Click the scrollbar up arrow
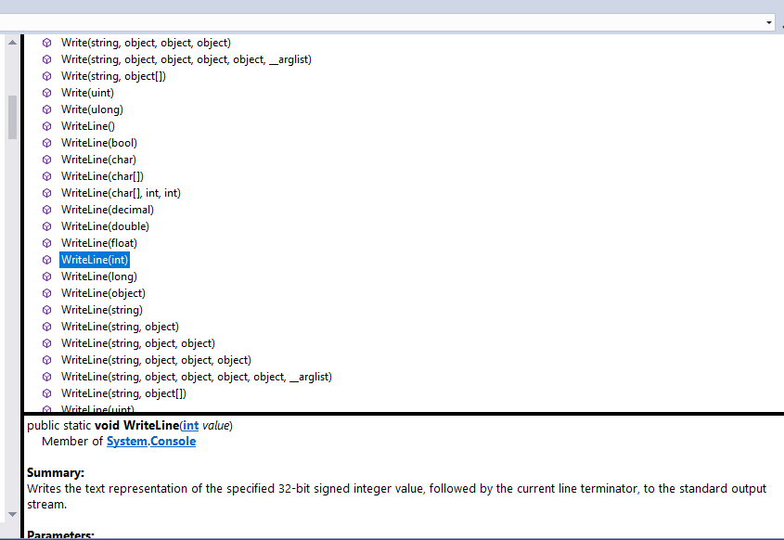This screenshot has height=540, width=784. click(x=12, y=43)
